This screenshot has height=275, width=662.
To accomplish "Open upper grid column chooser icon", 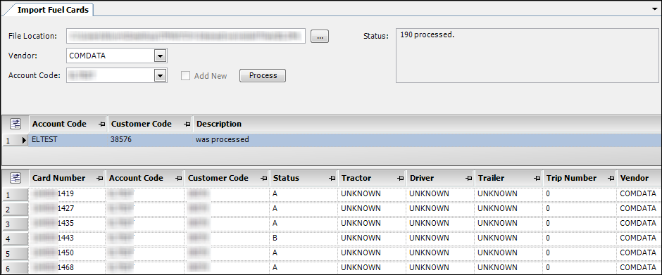I will pyautogui.click(x=15, y=124).
